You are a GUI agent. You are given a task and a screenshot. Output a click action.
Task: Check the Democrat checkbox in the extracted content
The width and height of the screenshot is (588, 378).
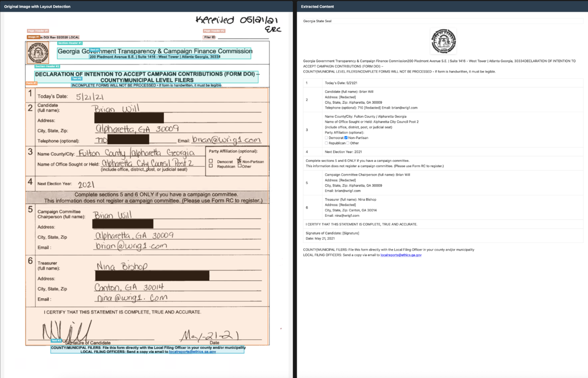[x=326, y=138]
